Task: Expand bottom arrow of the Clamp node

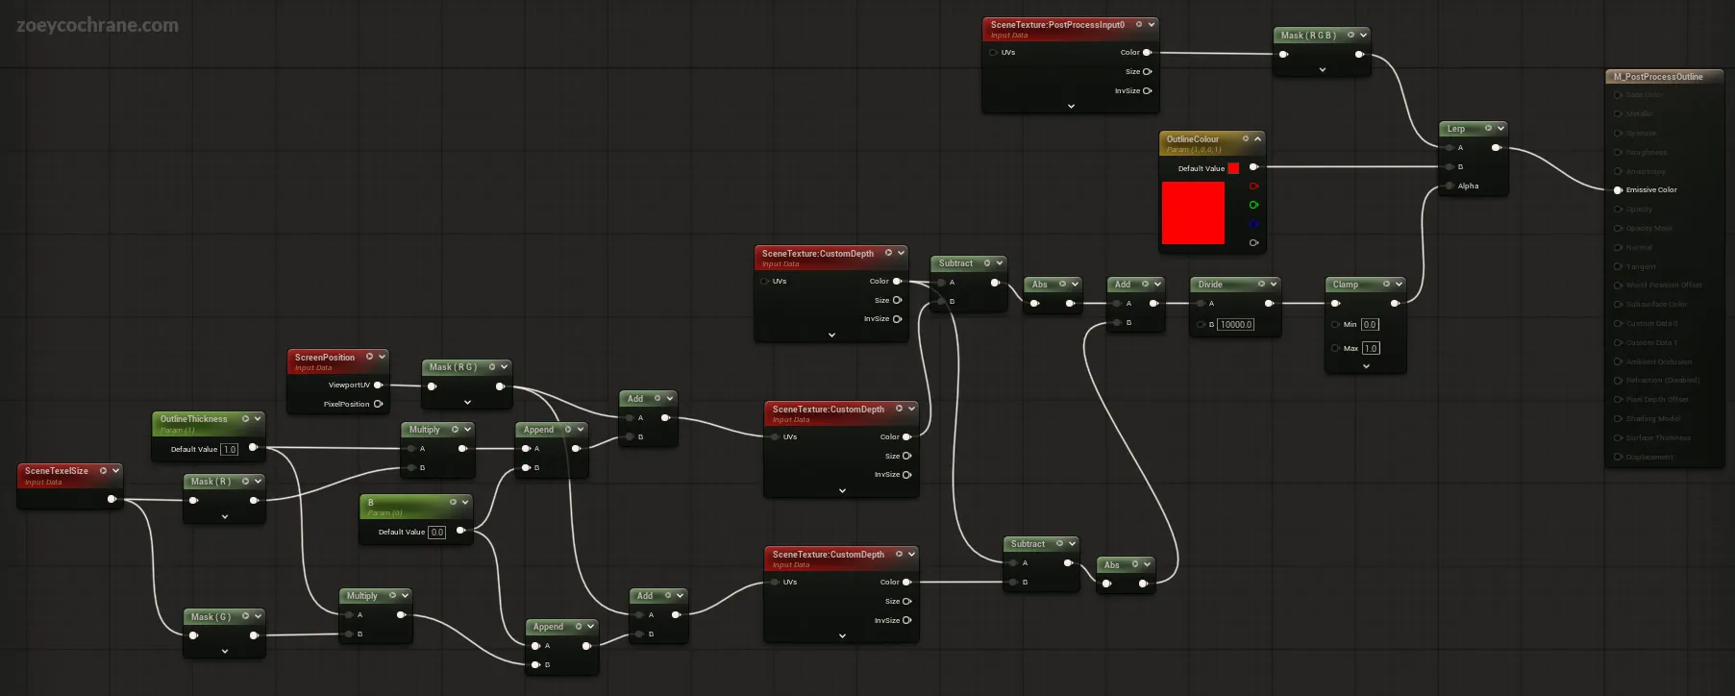Action: click(x=1366, y=366)
